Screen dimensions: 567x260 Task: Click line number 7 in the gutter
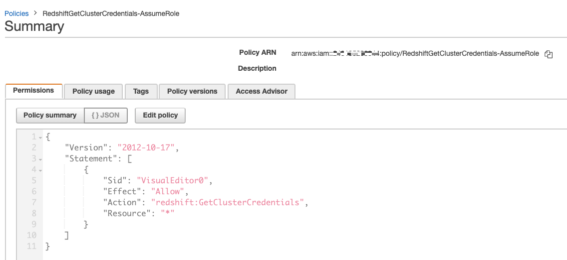click(34, 202)
